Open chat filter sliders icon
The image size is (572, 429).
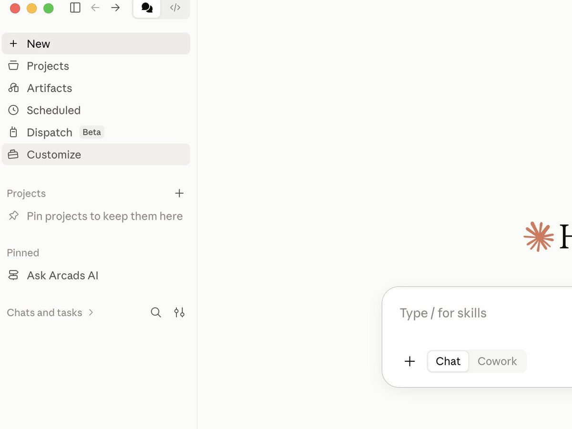point(179,313)
